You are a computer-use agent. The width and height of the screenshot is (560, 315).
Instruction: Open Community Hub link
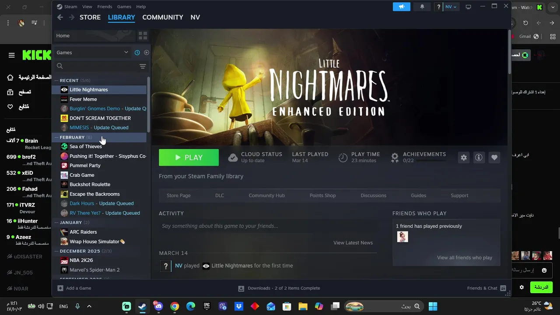pos(267,196)
